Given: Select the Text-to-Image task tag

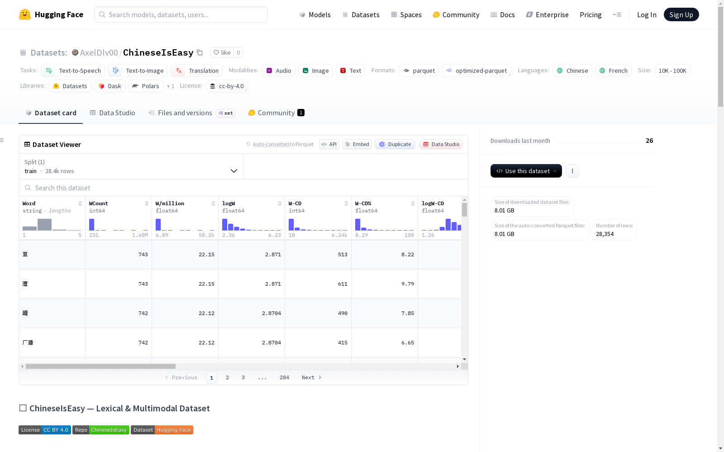Looking at the screenshot, I should (x=138, y=71).
